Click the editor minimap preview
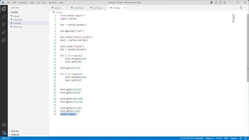 233,18
